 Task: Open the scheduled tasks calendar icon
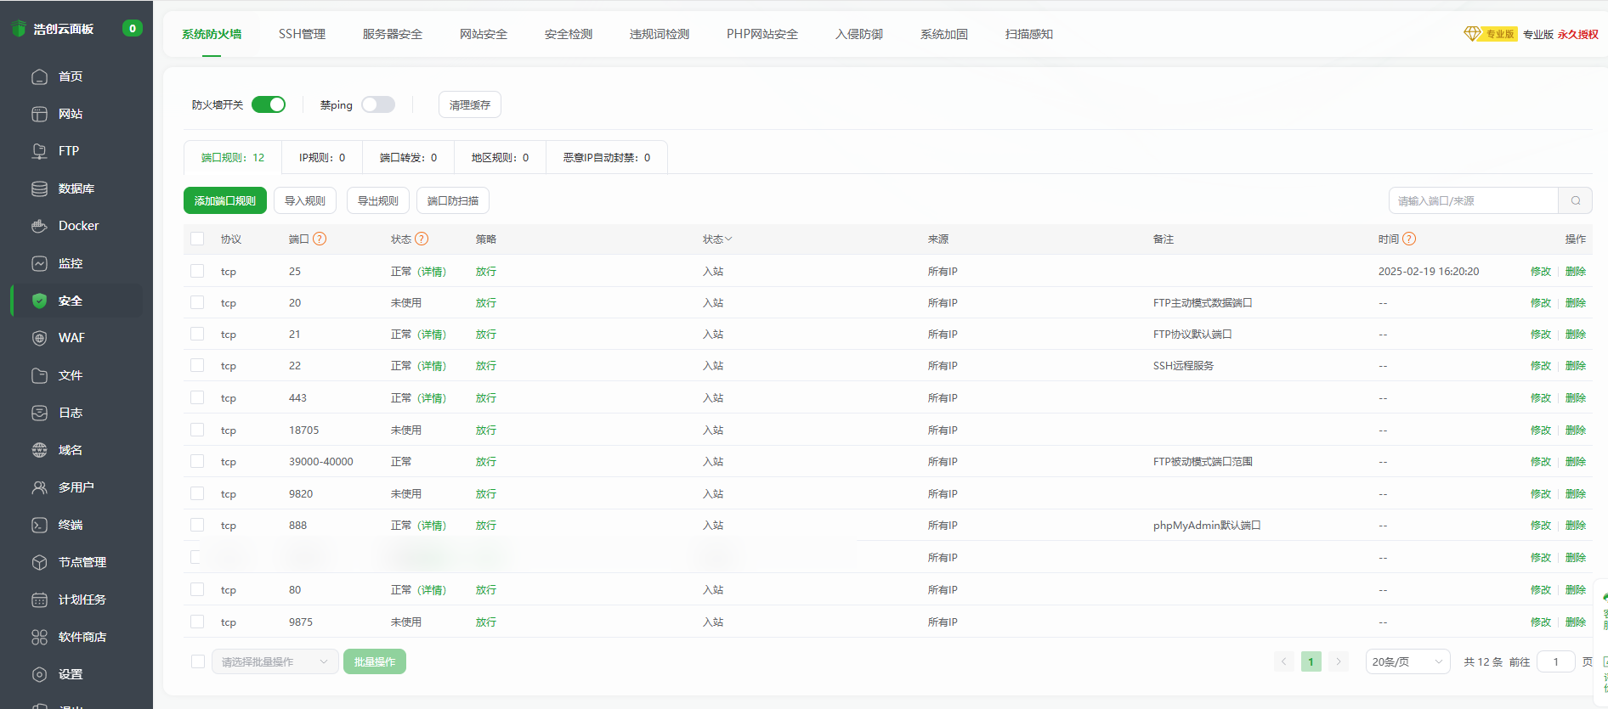(39, 599)
